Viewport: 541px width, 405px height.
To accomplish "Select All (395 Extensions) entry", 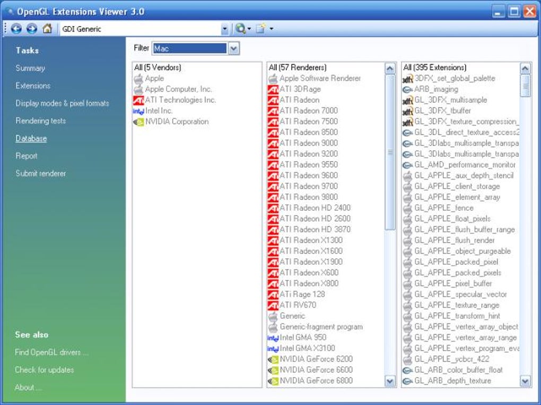I will coord(435,68).
